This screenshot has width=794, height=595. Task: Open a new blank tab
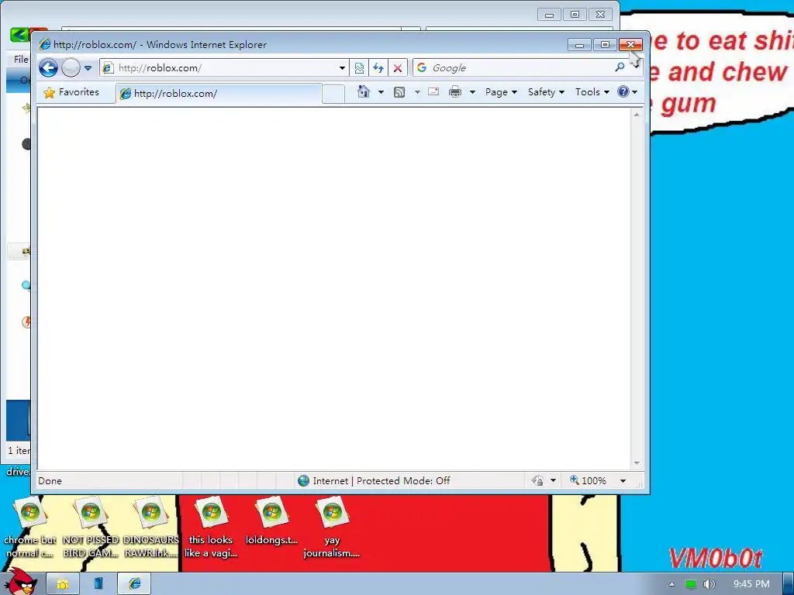pyautogui.click(x=333, y=94)
